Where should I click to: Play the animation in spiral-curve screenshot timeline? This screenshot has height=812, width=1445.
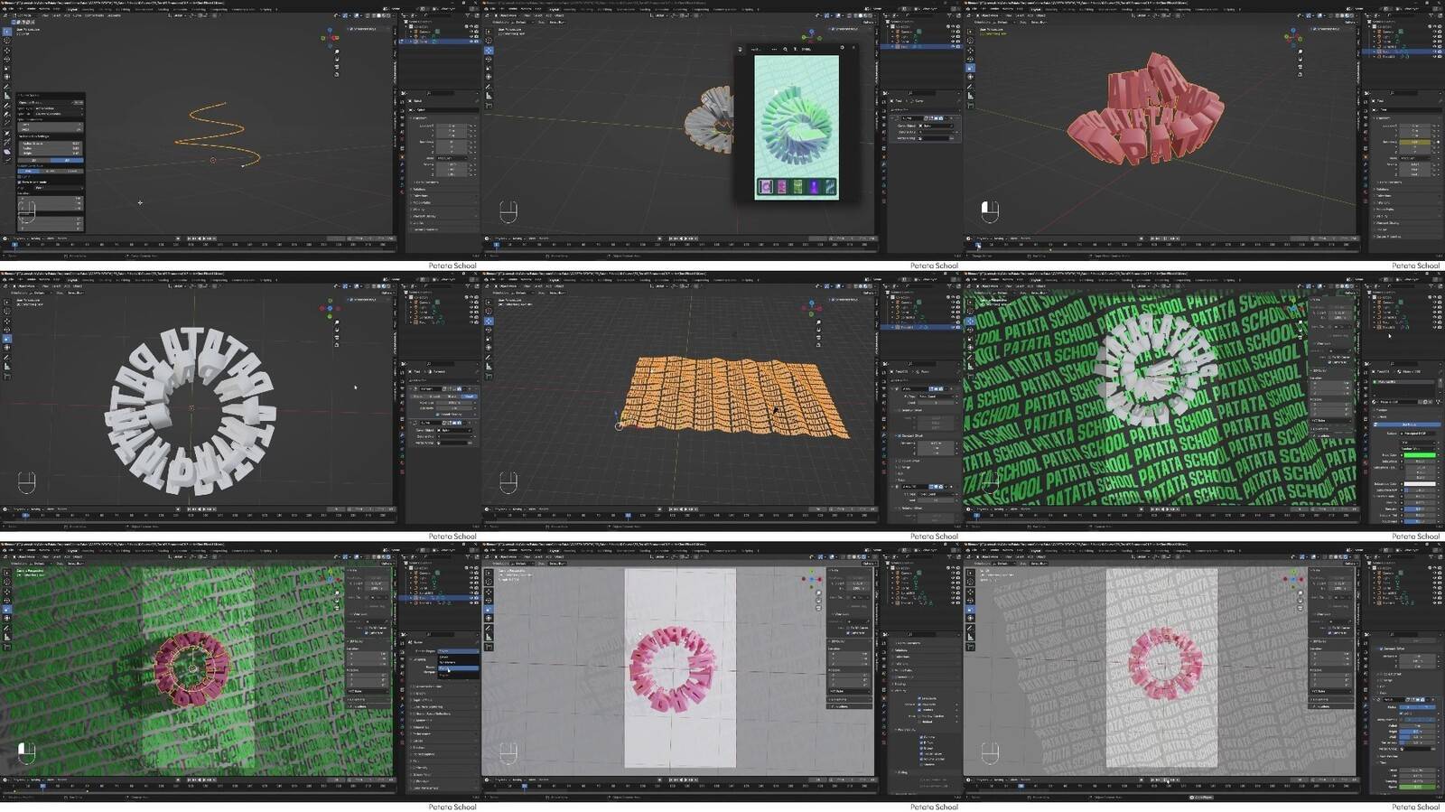[204, 238]
